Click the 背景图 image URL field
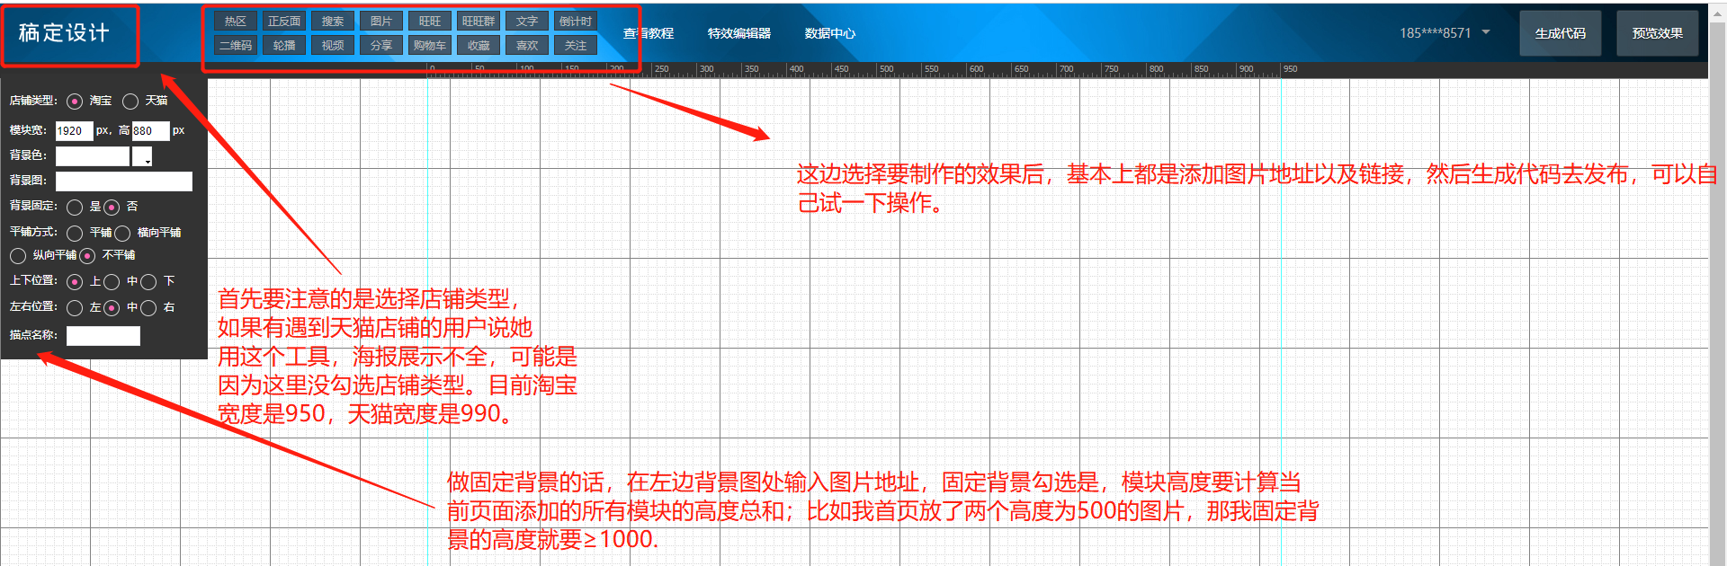Image resolution: width=1727 pixels, height=566 pixels. click(124, 181)
